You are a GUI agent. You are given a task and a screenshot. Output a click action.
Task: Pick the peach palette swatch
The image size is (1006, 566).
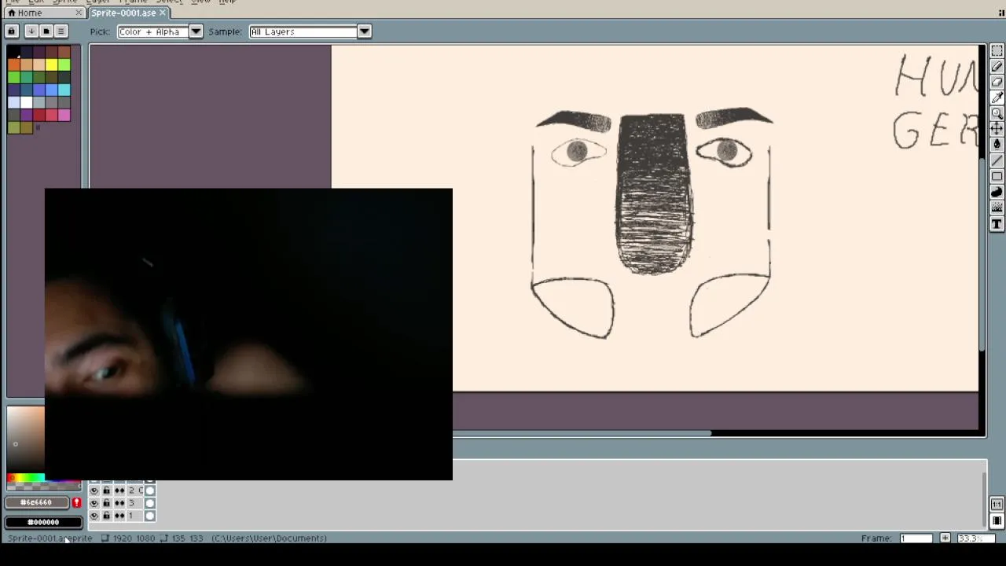click(x=39, y=64)
